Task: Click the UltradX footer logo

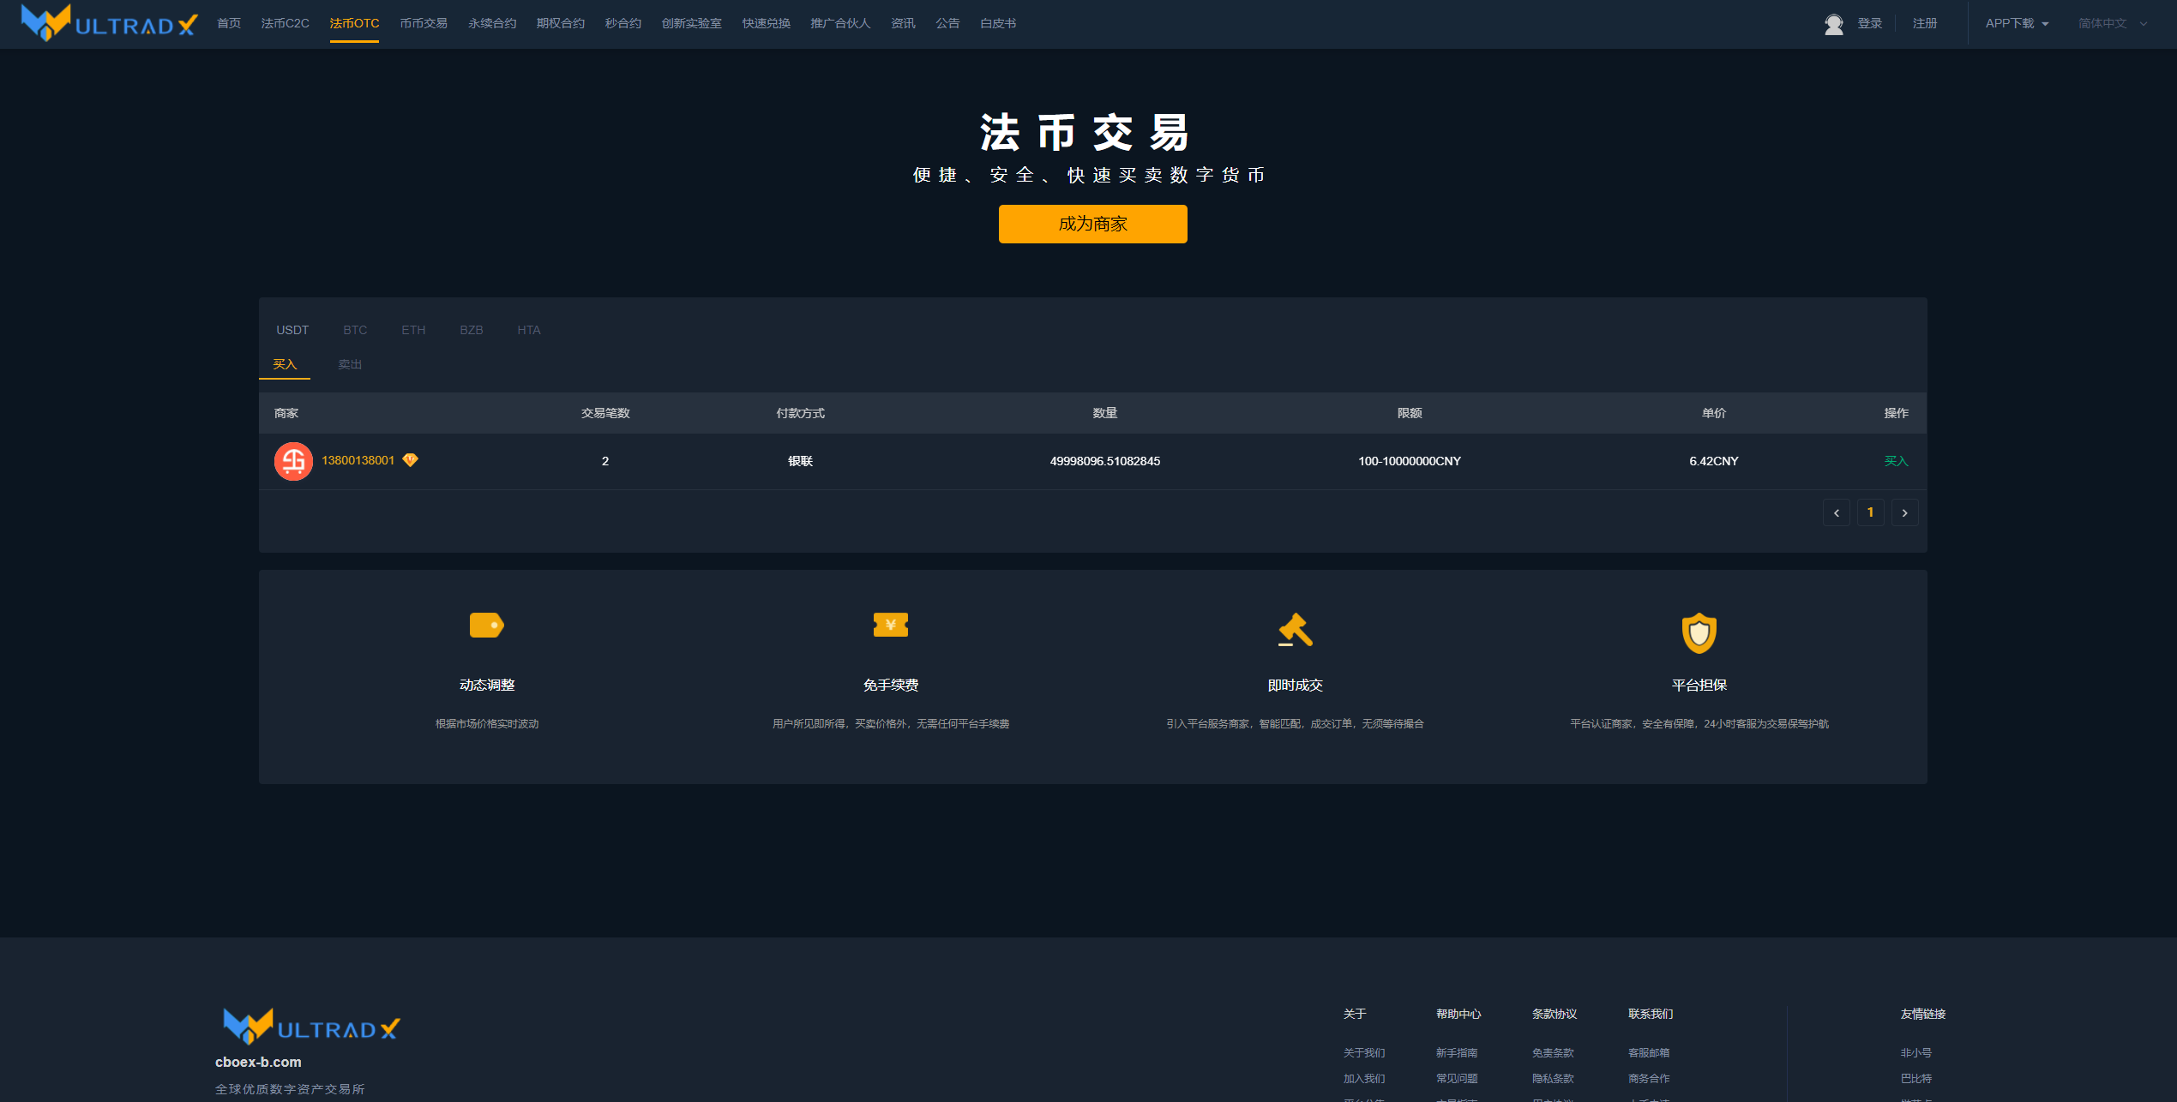Action: click(311, 1027)
